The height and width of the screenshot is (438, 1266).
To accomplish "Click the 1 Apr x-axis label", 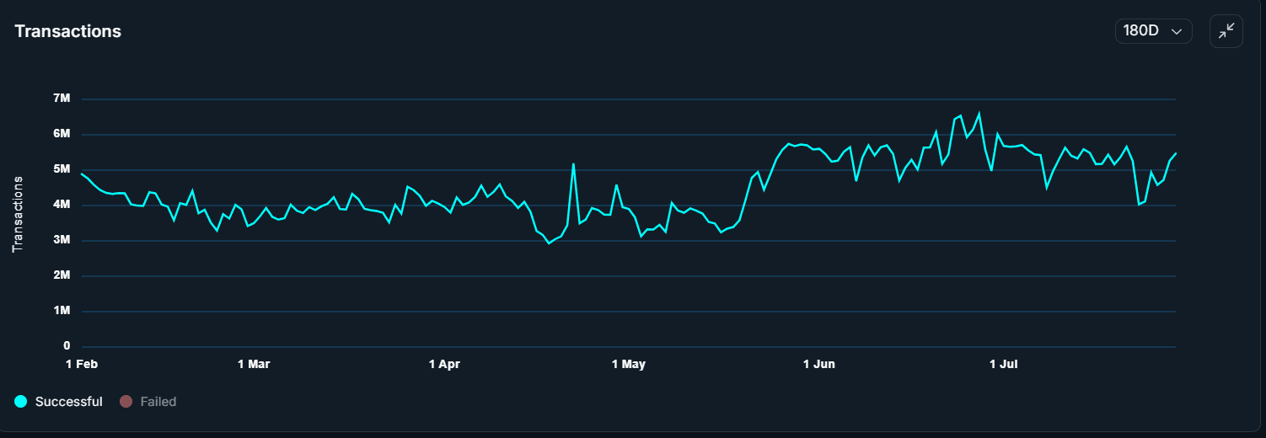I will tap(444, 364).
